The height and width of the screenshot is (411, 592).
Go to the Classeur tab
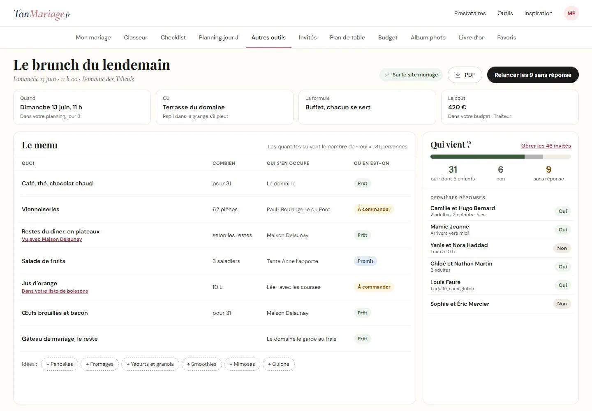click(x=136, y=37)
